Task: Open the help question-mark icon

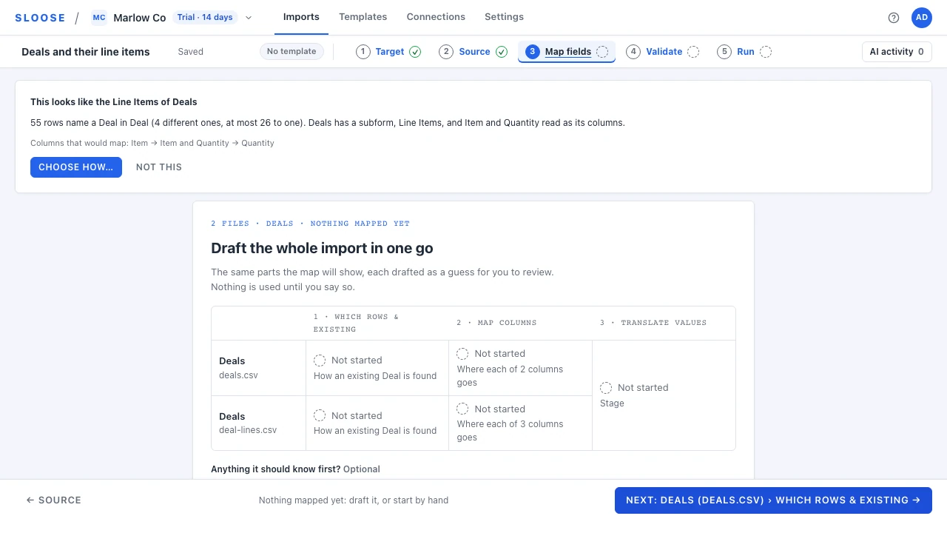Action: 894,18
